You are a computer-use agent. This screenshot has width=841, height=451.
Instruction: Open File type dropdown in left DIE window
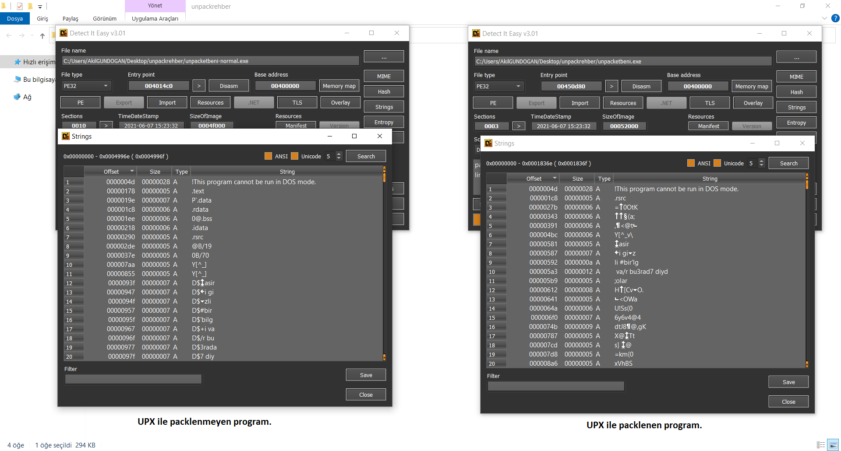tap(86, 86)
